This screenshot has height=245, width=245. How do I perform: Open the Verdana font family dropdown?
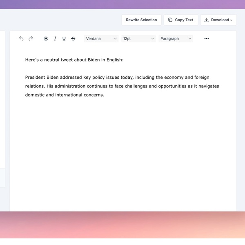pyautogui.click(x=101, y=38)
